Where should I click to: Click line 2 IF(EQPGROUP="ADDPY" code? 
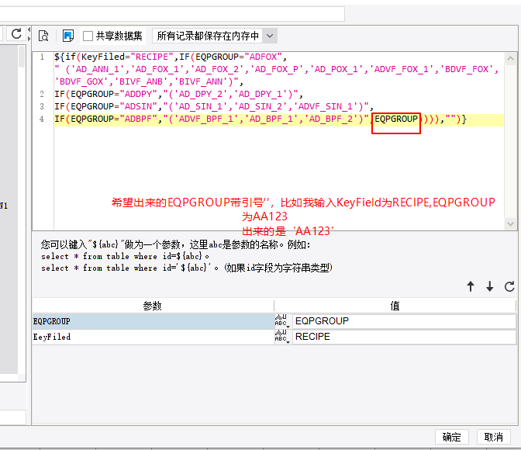[x=178, y=94]
